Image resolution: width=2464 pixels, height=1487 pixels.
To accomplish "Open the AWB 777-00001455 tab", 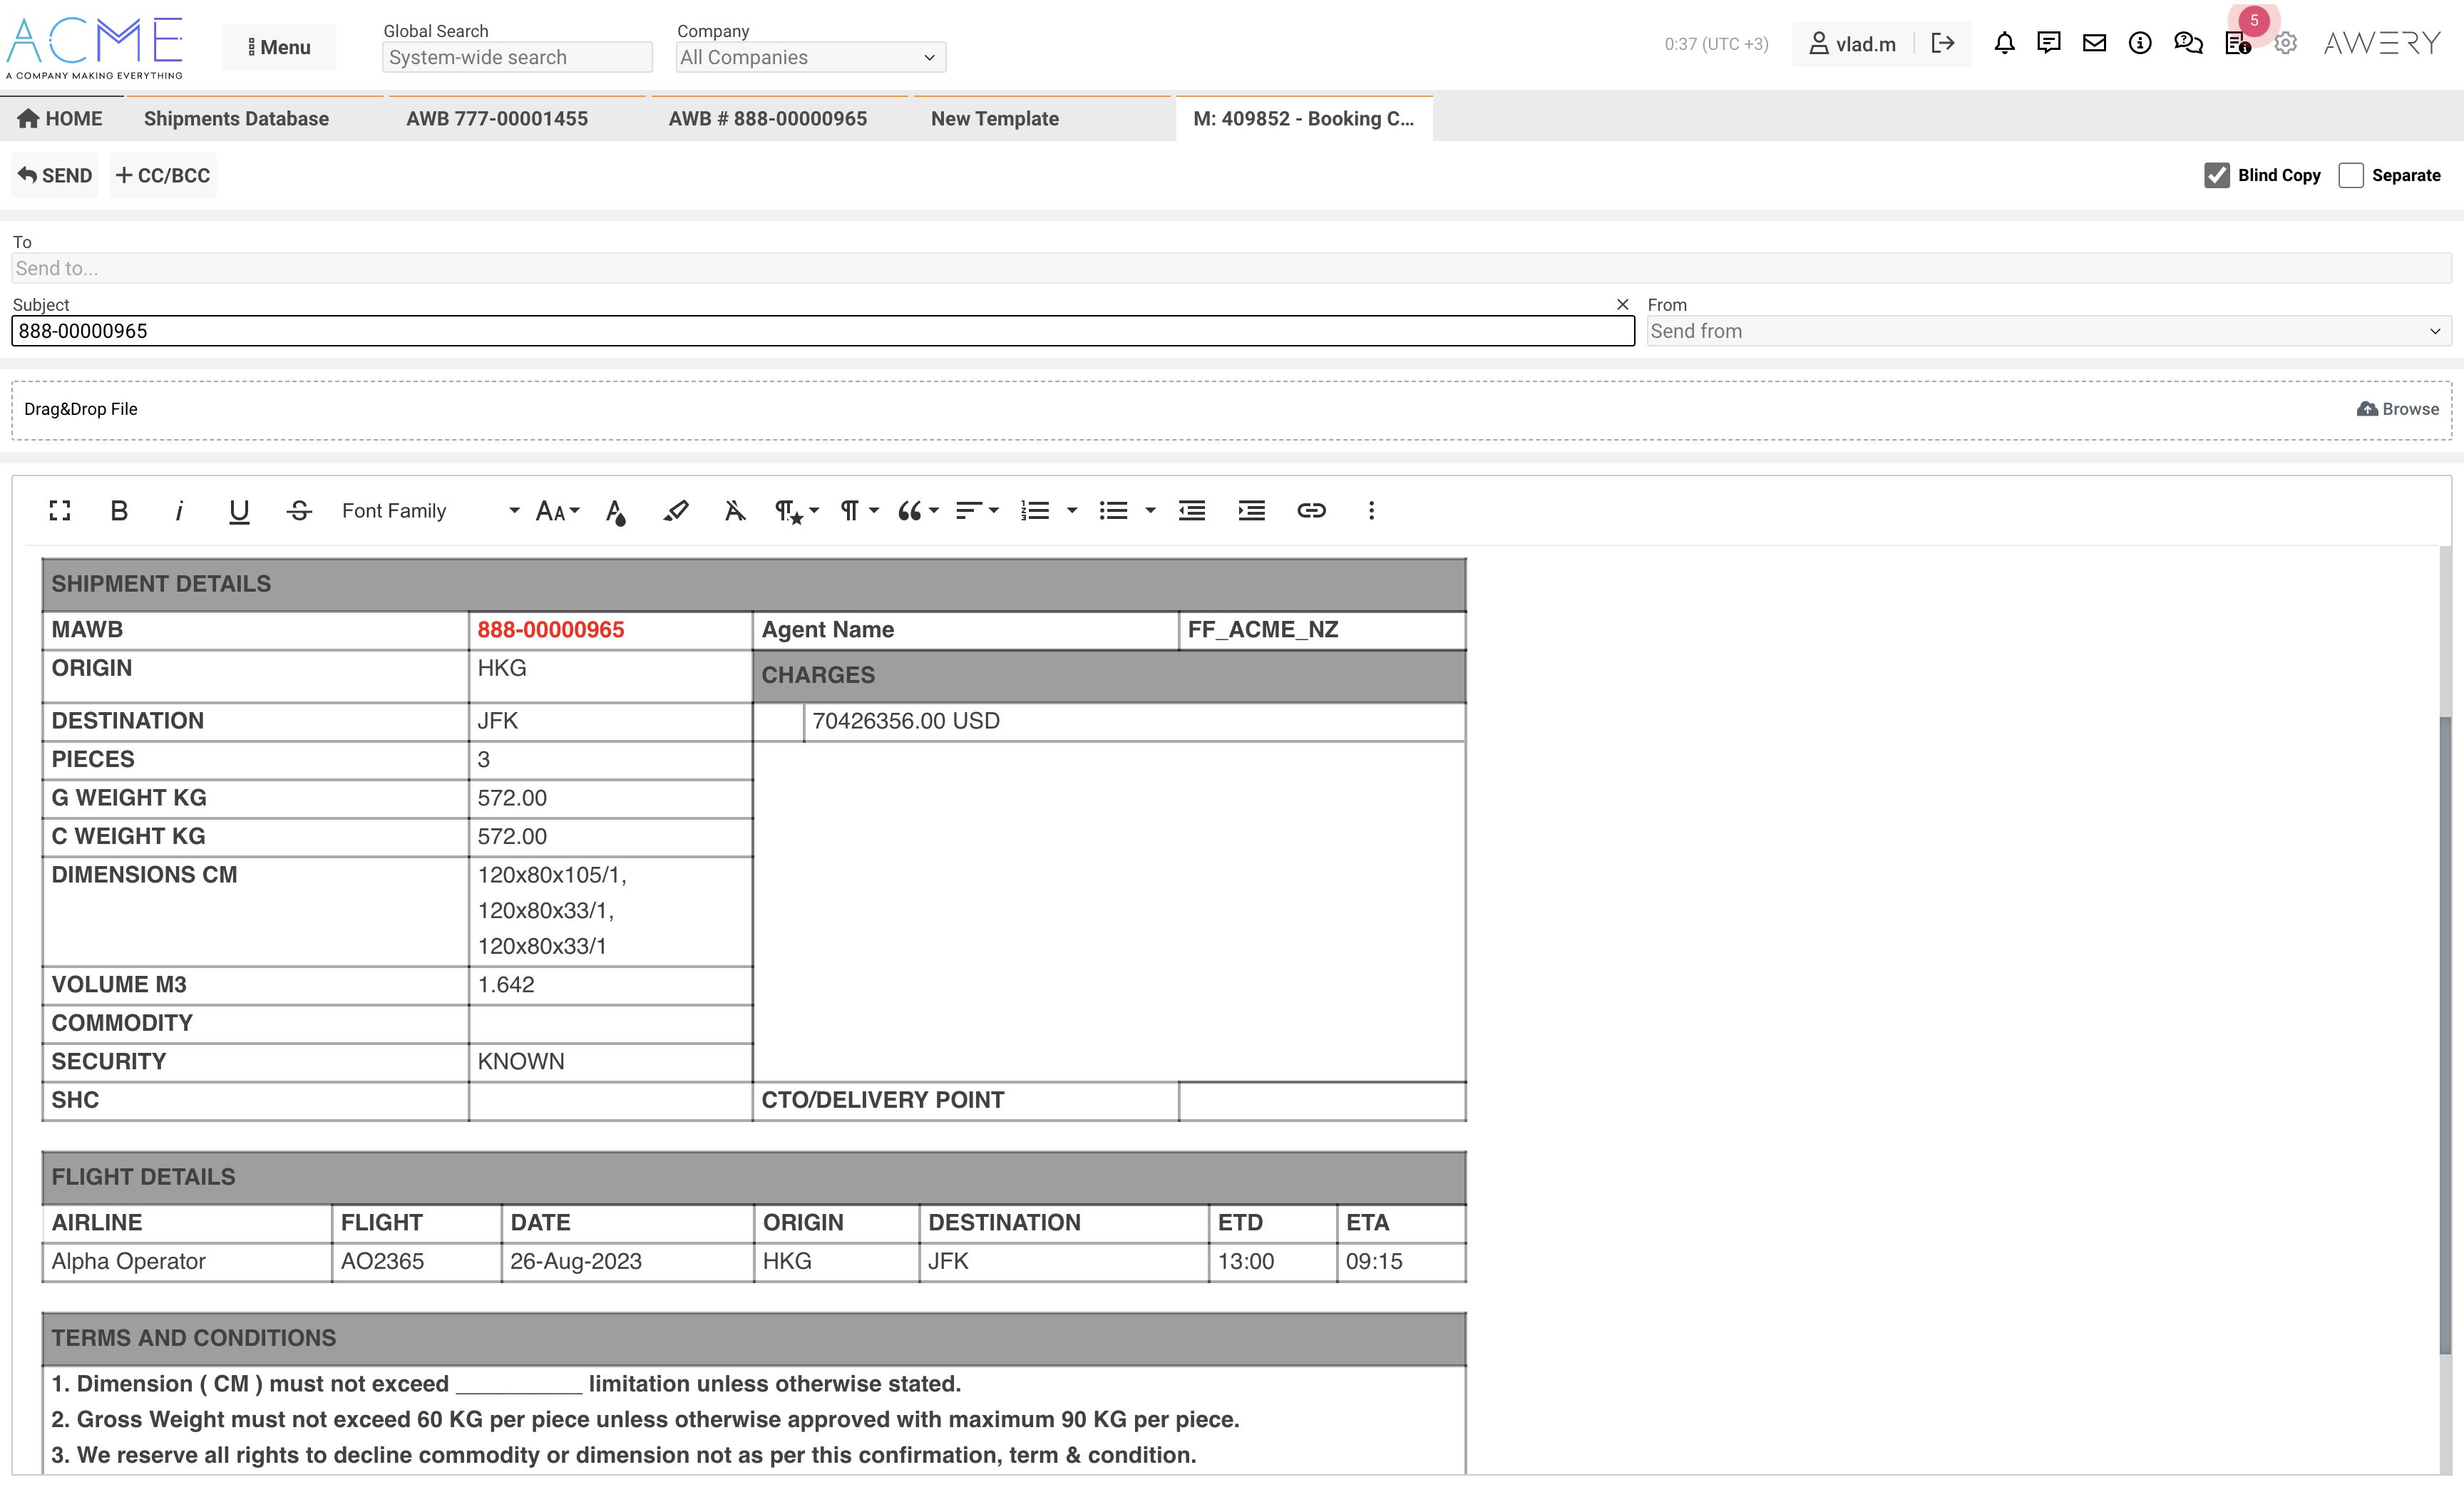I will coord(497,118).
